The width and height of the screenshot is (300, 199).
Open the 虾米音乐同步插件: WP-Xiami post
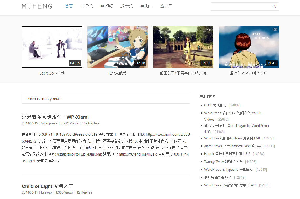point(55,117)
